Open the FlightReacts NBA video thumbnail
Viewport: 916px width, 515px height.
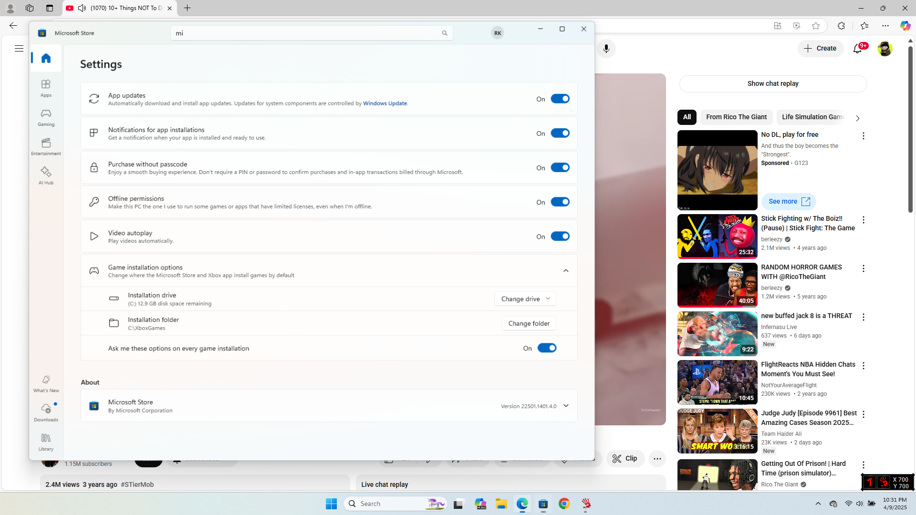tap(717, 382)
